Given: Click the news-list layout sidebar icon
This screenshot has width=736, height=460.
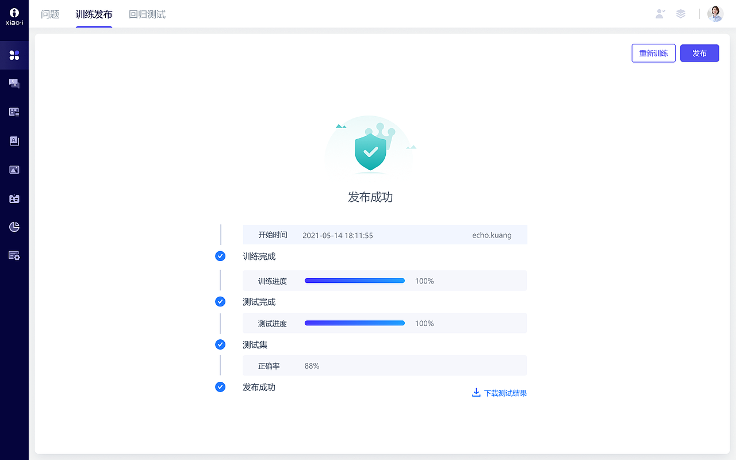Looking at the screenshot, I should [14, 112].
